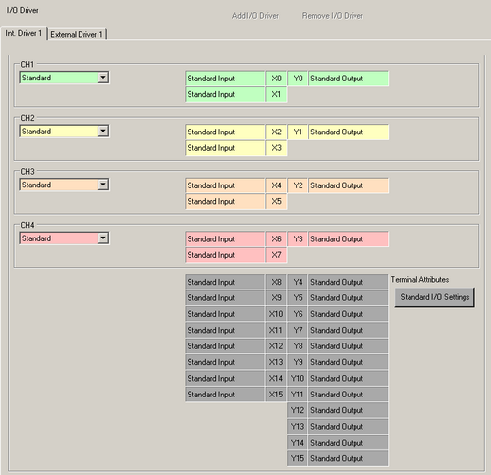Image resolution: width=491 pixels, height=475 pixels.
Task: Click Remove I/O Driver
Action: [333, 16]
